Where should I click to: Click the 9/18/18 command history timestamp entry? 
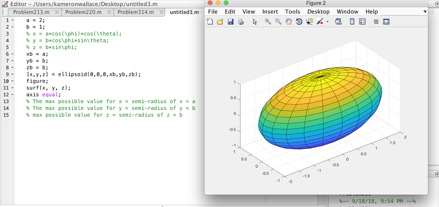pyautogui.click(x=377, y=201)
